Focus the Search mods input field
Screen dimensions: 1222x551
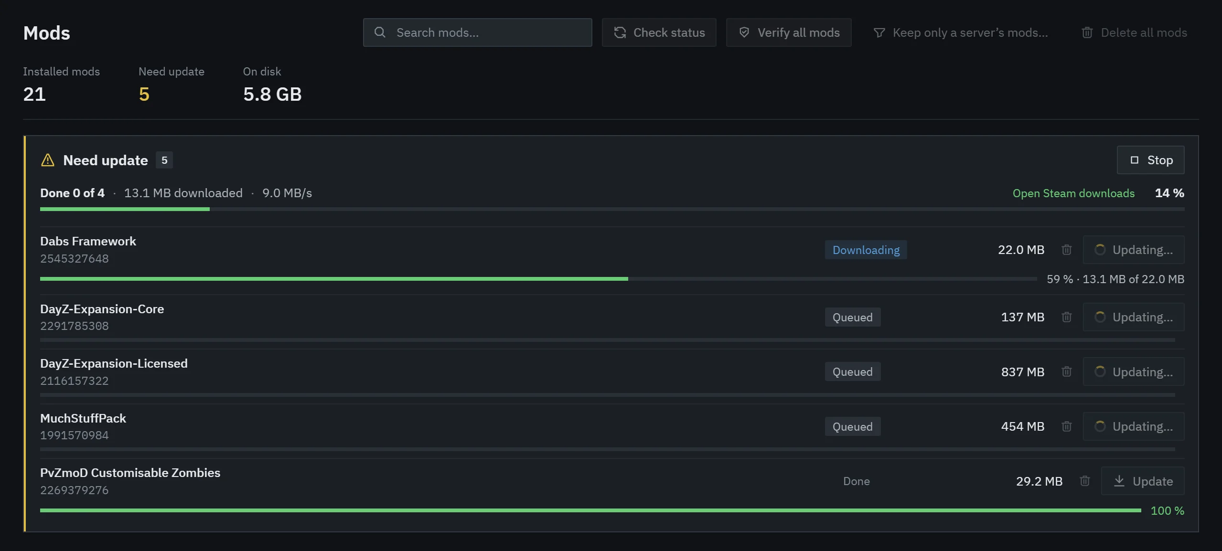tap(477, 32)
